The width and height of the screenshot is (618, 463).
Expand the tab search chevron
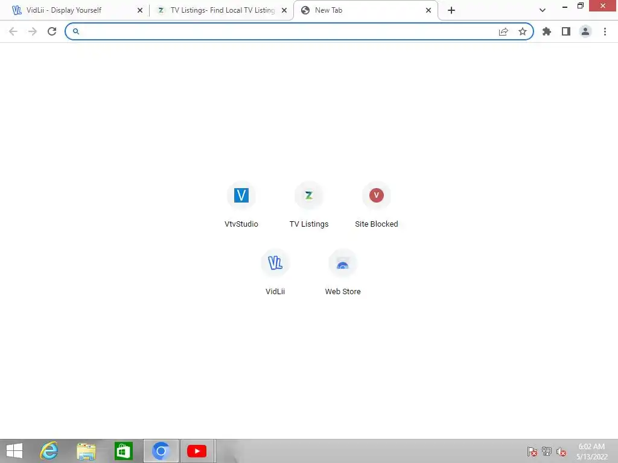pos(543,10)
